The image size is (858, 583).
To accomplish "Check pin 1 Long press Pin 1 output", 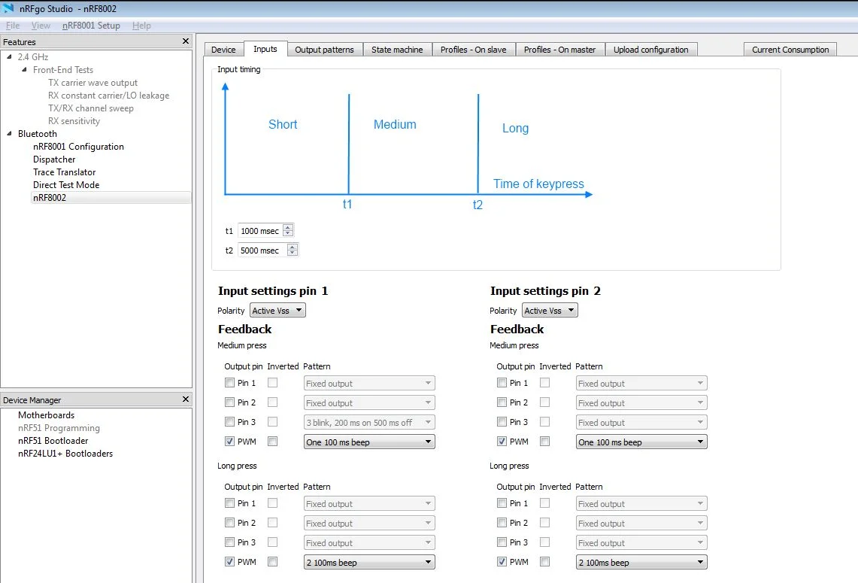I will click(229, 503).
